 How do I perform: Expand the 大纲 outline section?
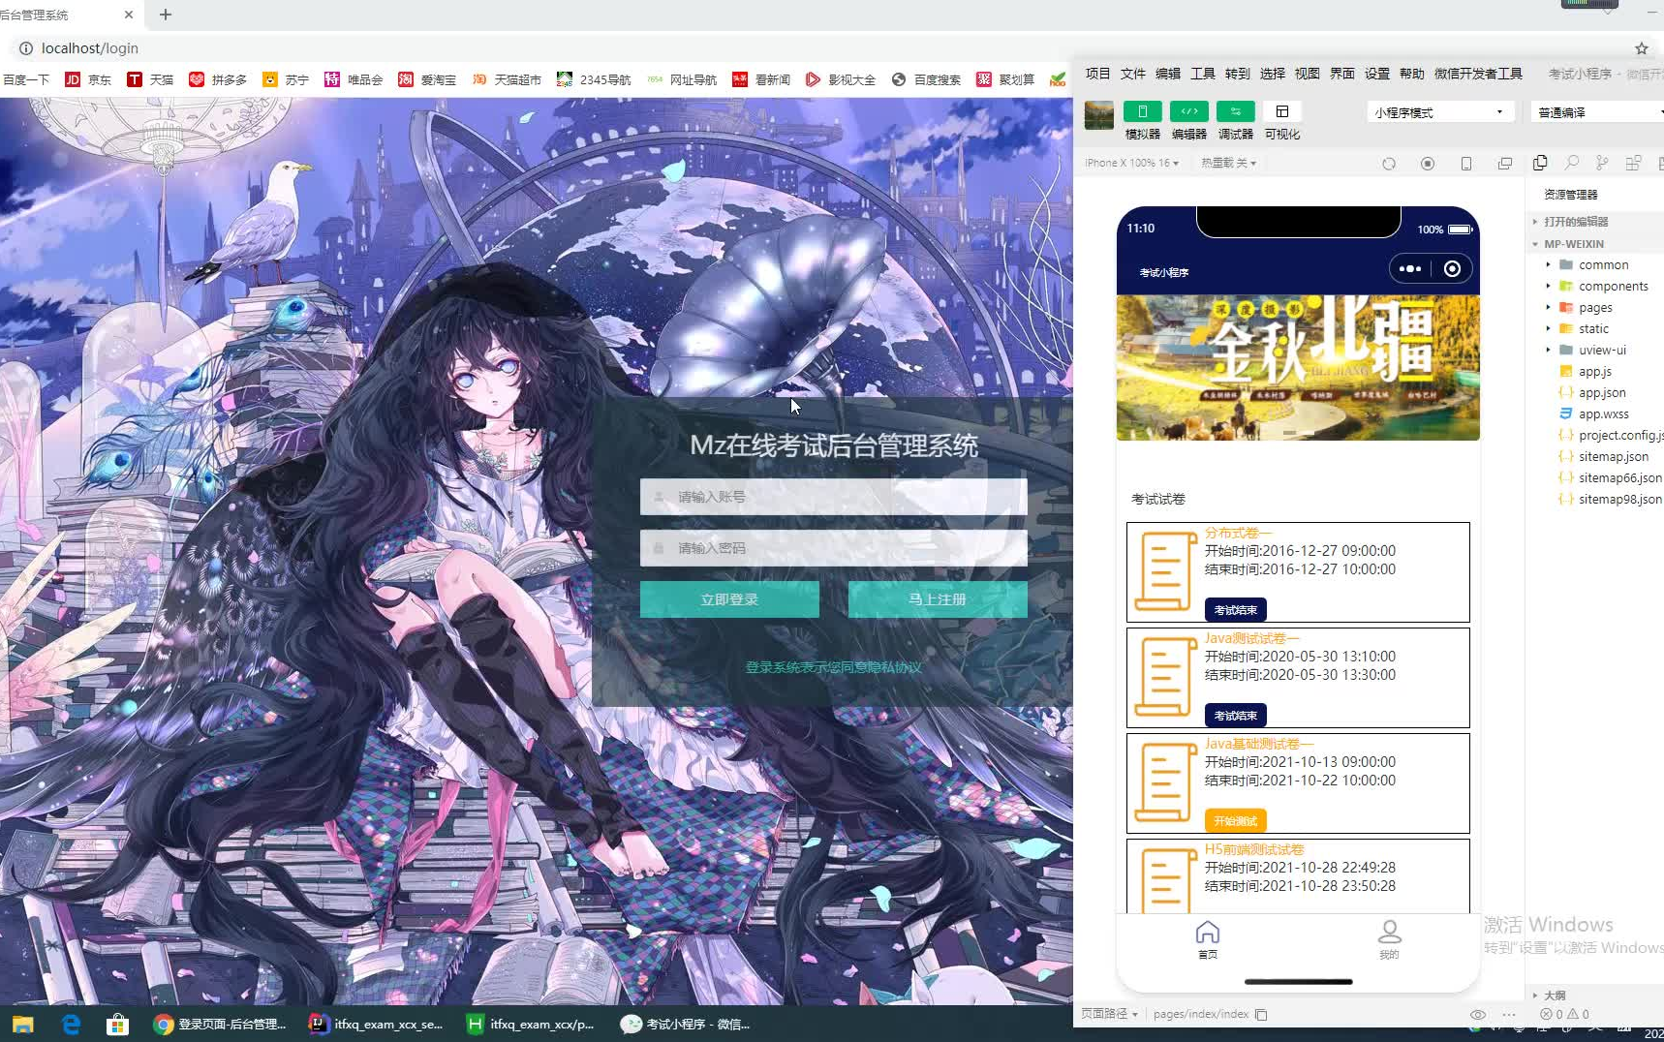pyautogui.click(x=1554, y=995)
